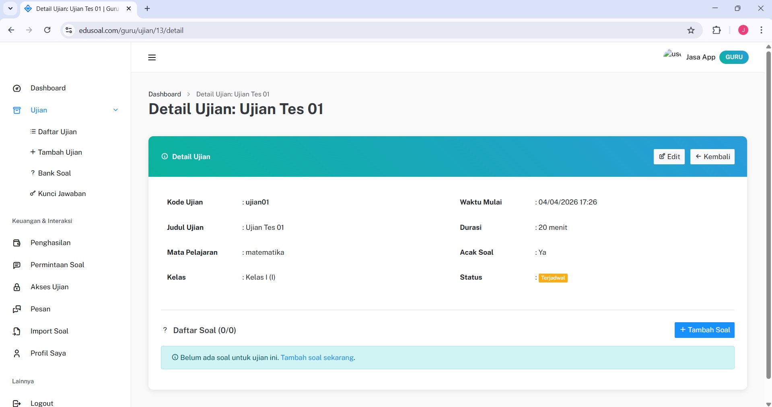Image resolution: width=772 pixels, height=407 pixels.
Task: Click the Dashboard gauge icon in sidebar
Action: tap(17, 88)
